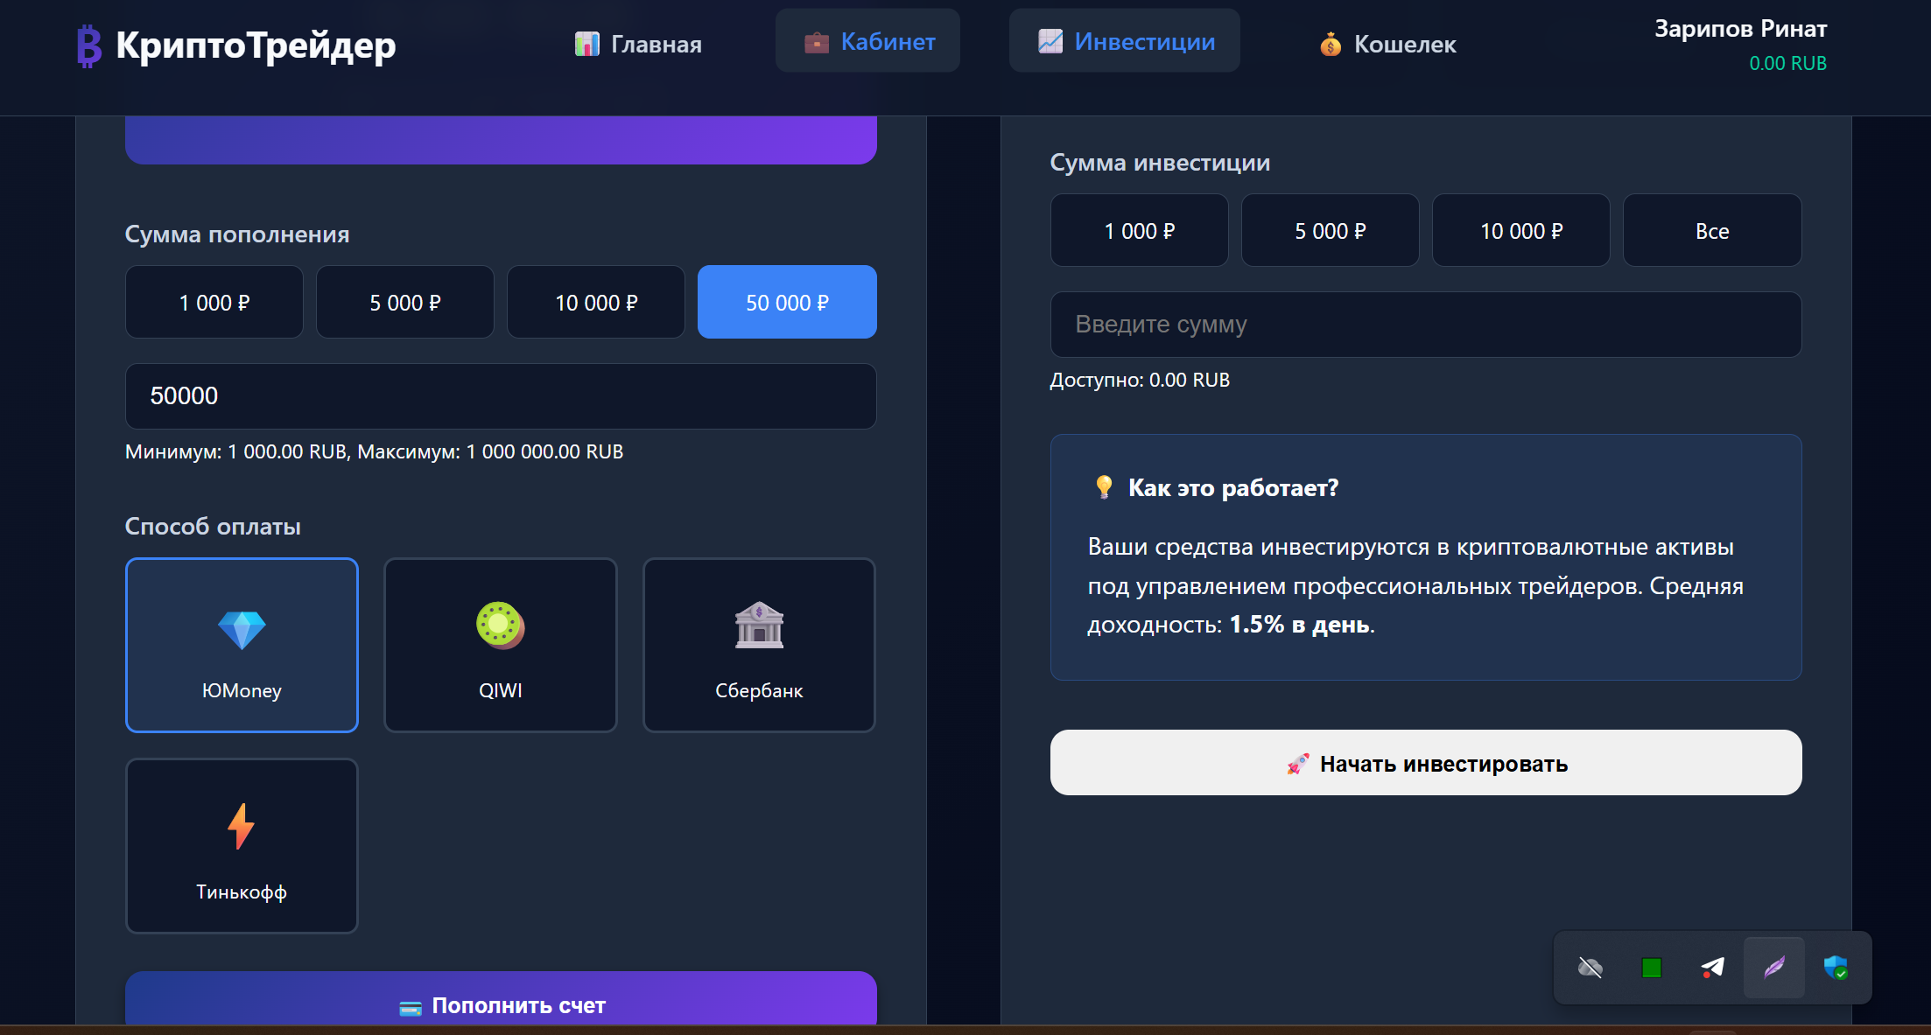Click the green square icon in toolbar
Image resolution: width=1931 pixels, height=1035 pixels.
click(x=1651, y=967)
